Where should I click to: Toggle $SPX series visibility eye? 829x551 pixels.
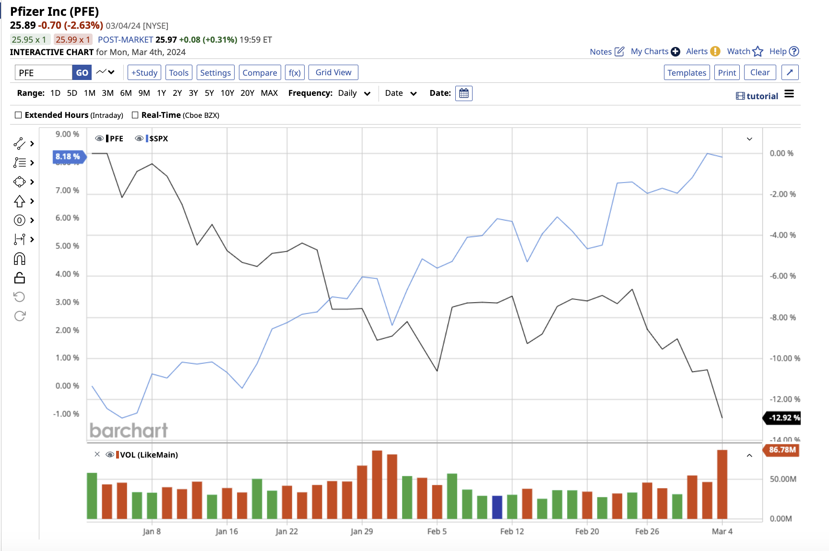click(139, 138)
